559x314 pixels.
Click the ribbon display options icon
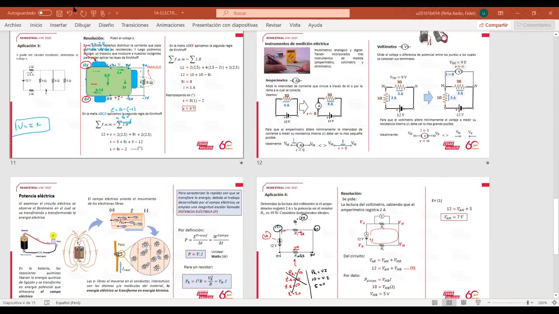(500, 13)
